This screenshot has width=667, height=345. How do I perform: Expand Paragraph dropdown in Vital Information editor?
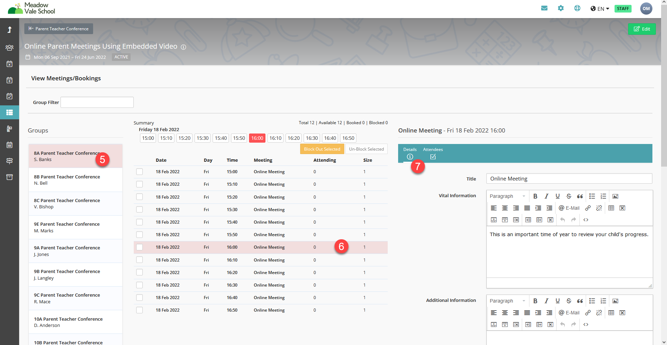click(508, 196)
